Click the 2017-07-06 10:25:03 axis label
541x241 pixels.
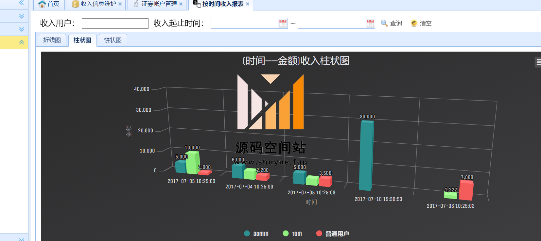tap(451, 206)
